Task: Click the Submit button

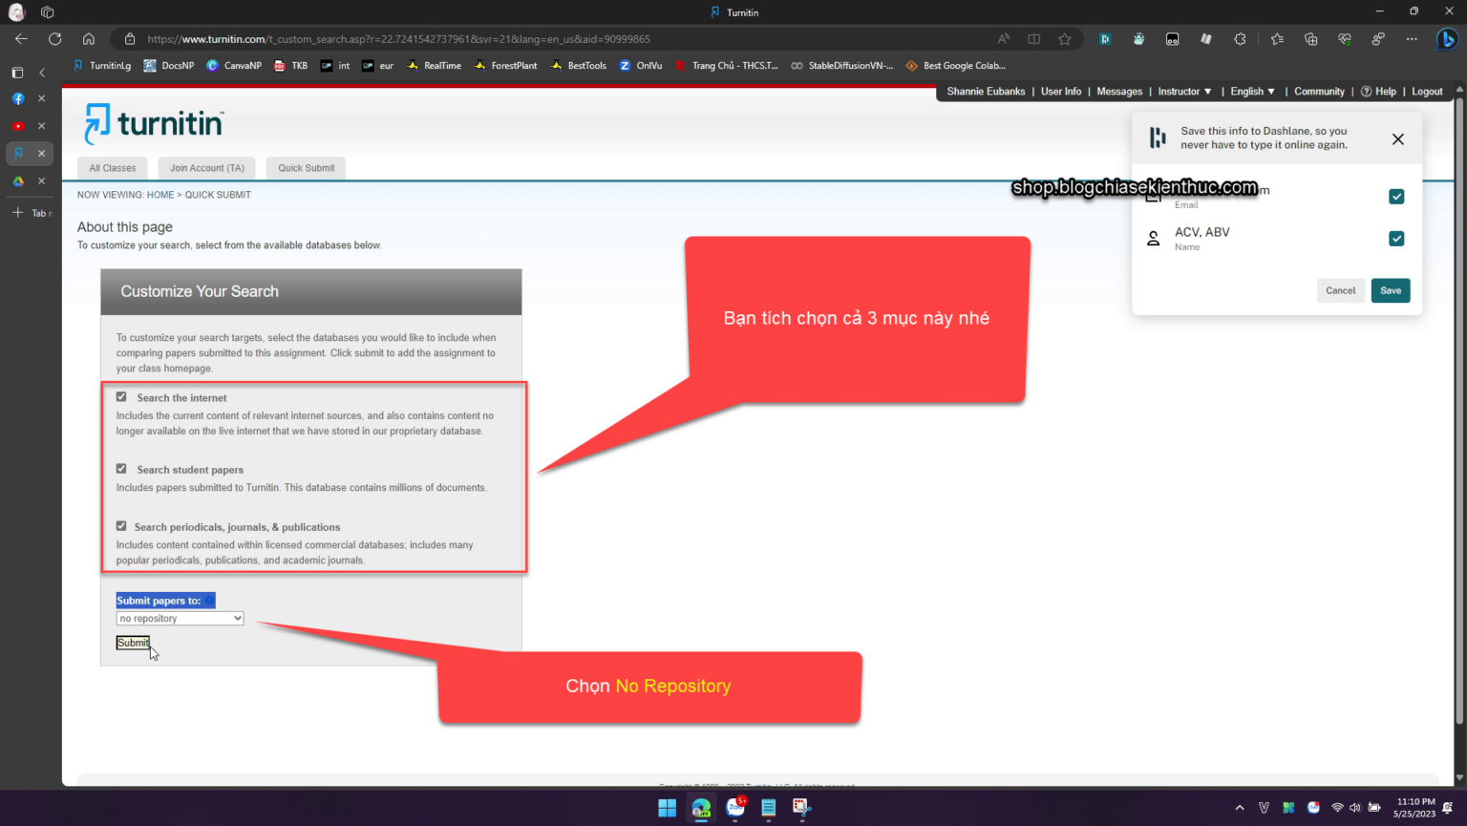Action: pyautogui.click(x=133, y=642)
